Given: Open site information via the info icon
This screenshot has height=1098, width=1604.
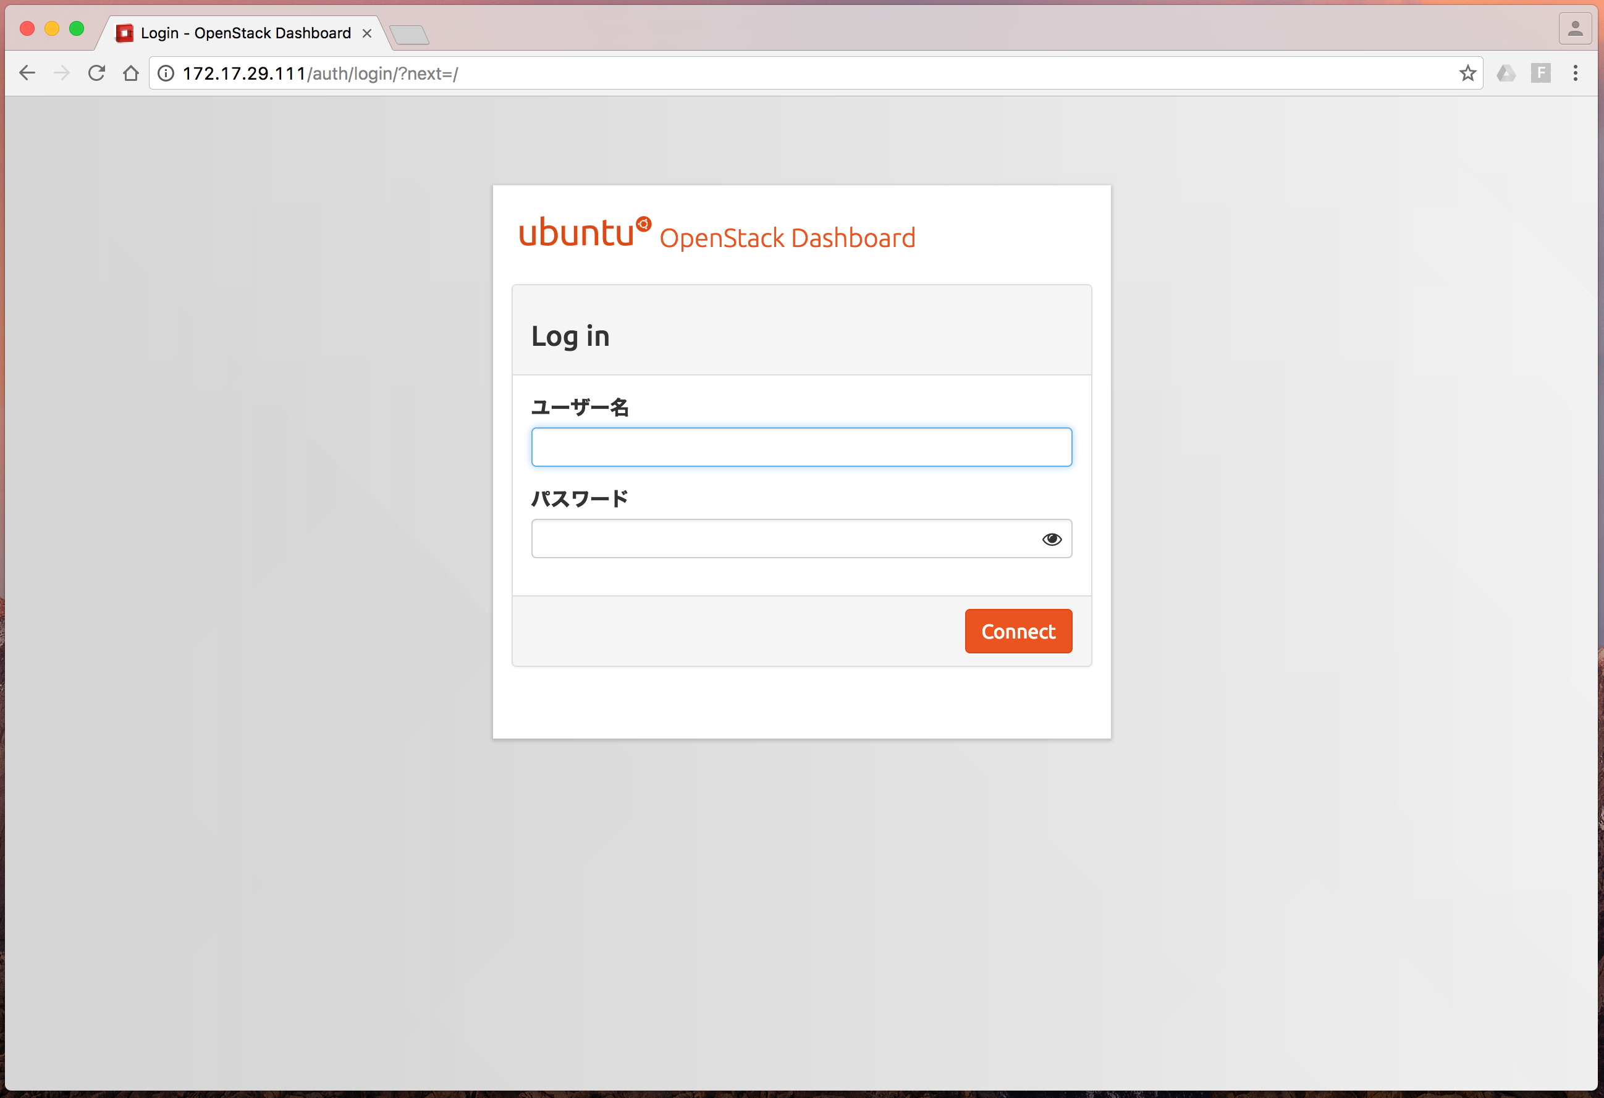Looking at the screenshot, I should [x=166, y=73].
